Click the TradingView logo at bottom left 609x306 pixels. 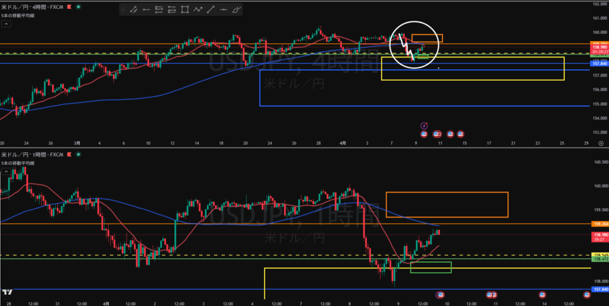click(x=8, y=292)
